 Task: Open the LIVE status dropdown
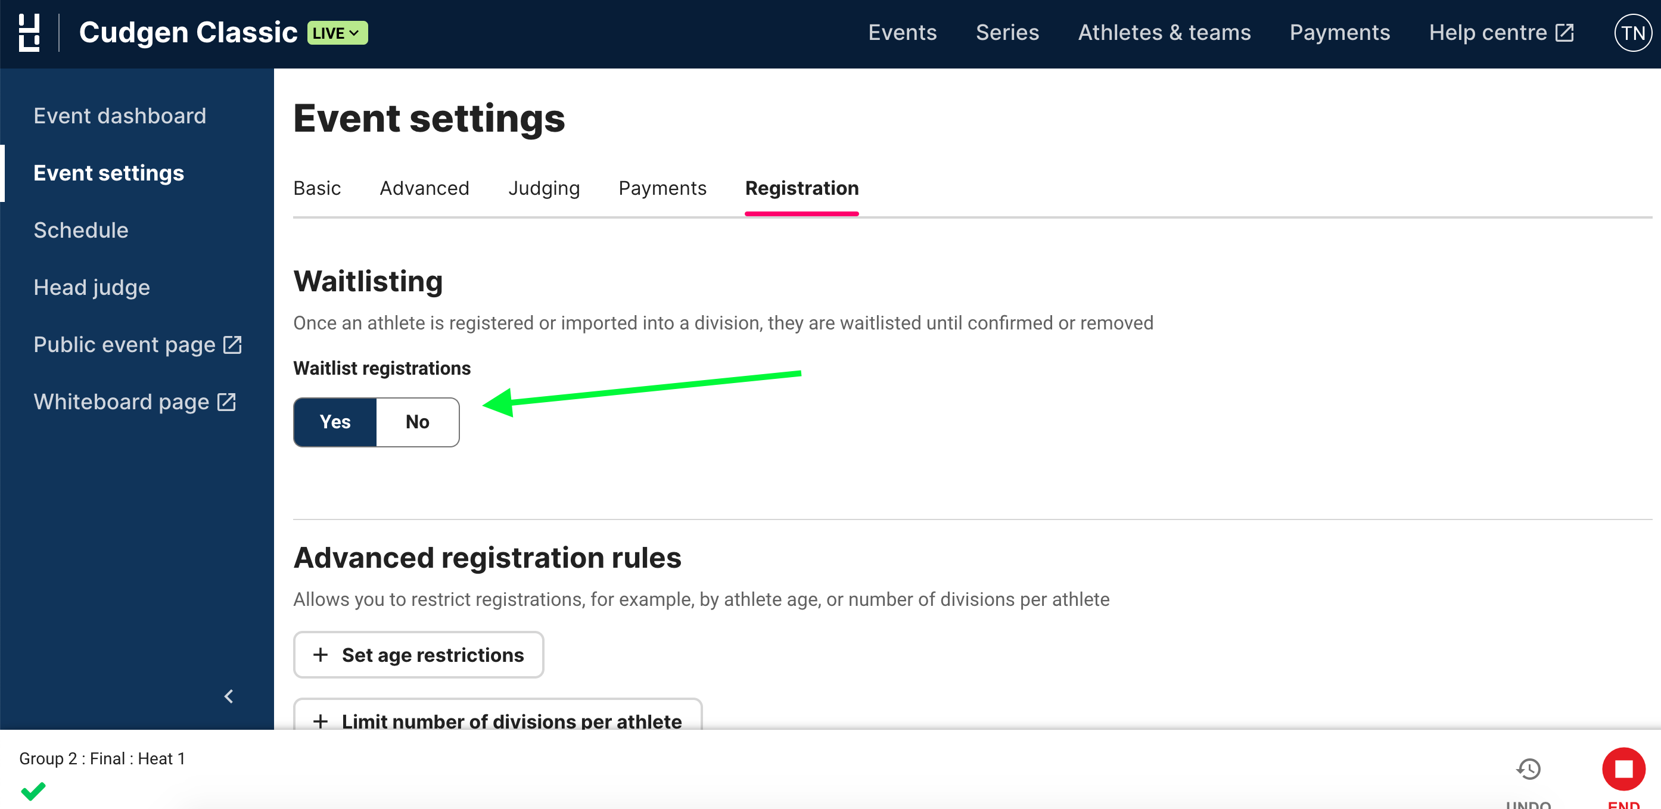click(x=337, y=33)
